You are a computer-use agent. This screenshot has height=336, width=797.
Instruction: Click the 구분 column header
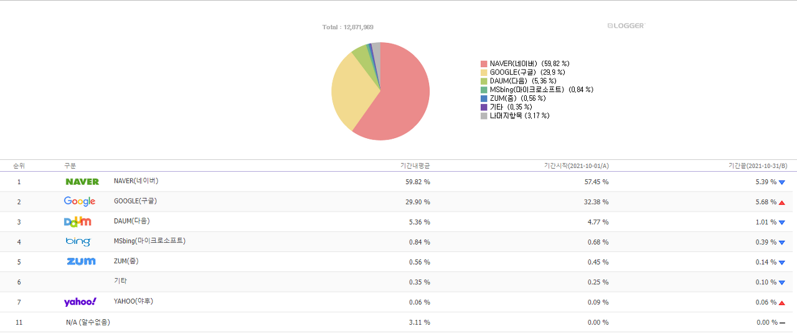point(70,166)
